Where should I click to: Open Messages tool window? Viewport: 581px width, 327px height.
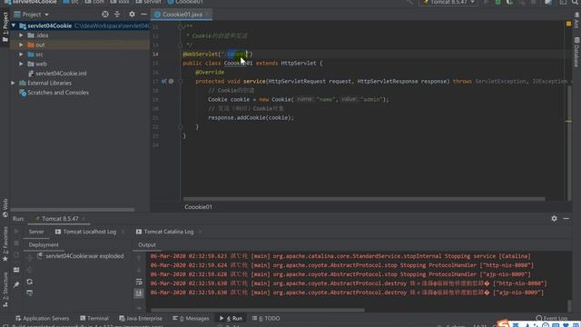(x=191, y=319)
